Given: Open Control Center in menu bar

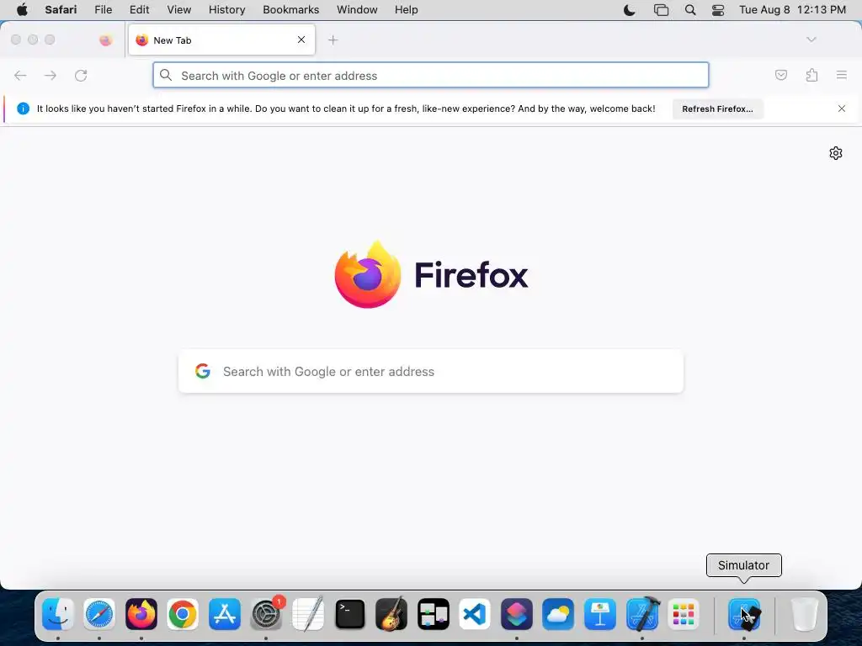Looking at the screenshot, I should (x=718, y=10).
